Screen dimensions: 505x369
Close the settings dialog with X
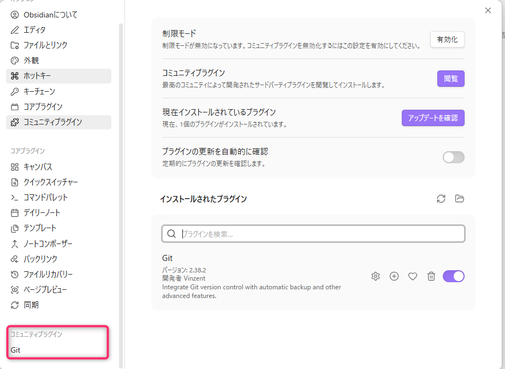pyautogui.click(x=488, y=10)
